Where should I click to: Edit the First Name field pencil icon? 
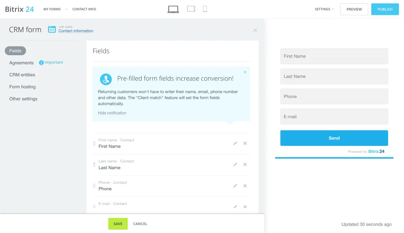[235, 144]
